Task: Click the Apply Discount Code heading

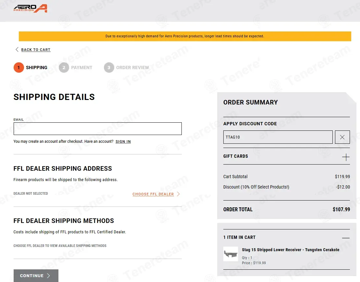Action: 250,124
